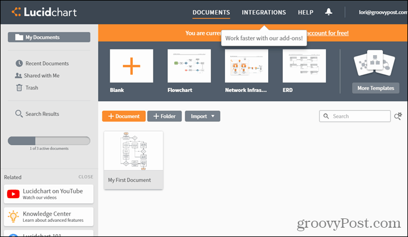Image resolution: width=408 pixels, height=237 pixels.
Task: Click the +Folder button
Action: point(164,116)
